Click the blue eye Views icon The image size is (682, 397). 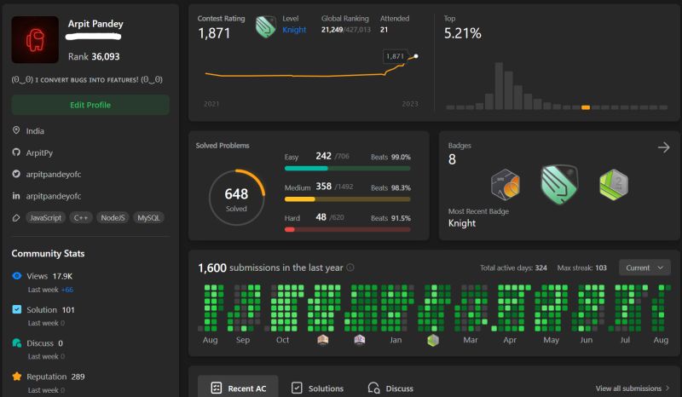pos(16,276)
